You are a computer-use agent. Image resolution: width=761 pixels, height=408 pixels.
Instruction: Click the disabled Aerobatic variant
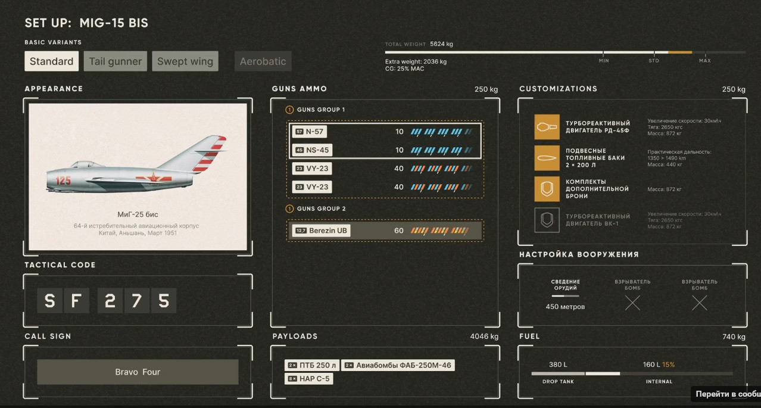click(263, 61)
